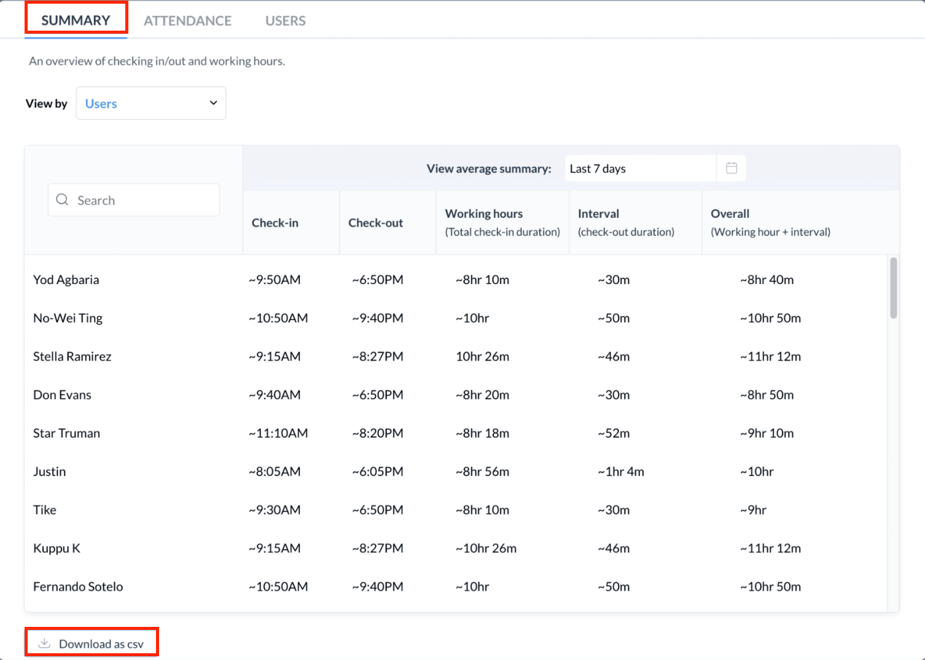
Task: Click the Check-in column header
Action: (x=275, y=223)
